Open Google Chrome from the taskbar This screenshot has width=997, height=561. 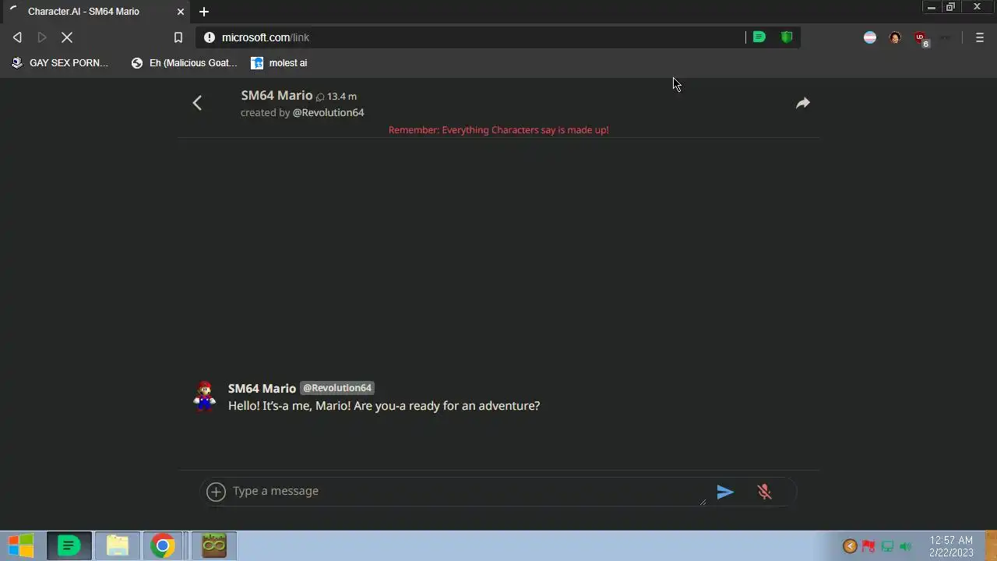click(x=163, y=546)
